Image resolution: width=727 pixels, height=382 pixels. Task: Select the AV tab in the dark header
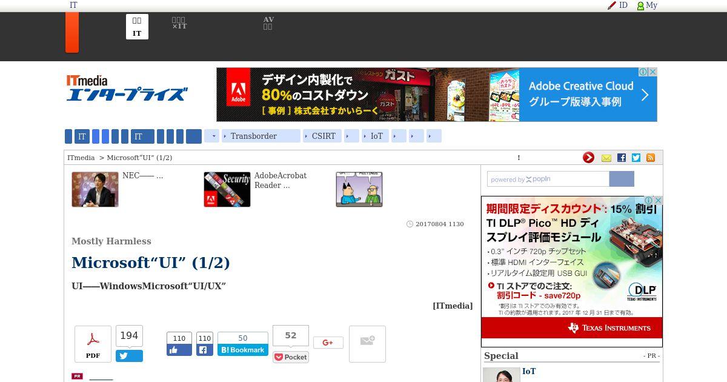point(268,24)
